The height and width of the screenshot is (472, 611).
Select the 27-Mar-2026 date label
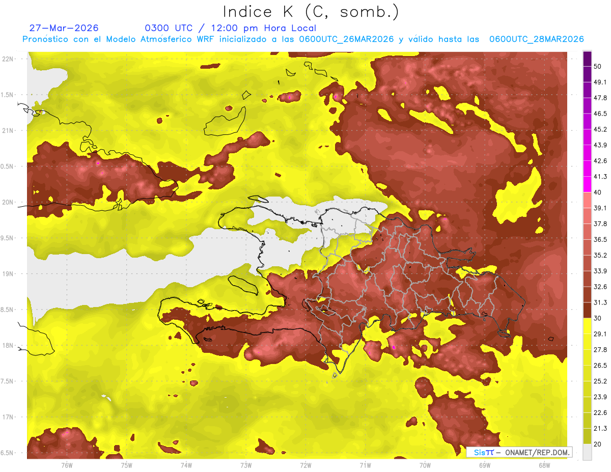pyautogui.click(x=64, y=28)
